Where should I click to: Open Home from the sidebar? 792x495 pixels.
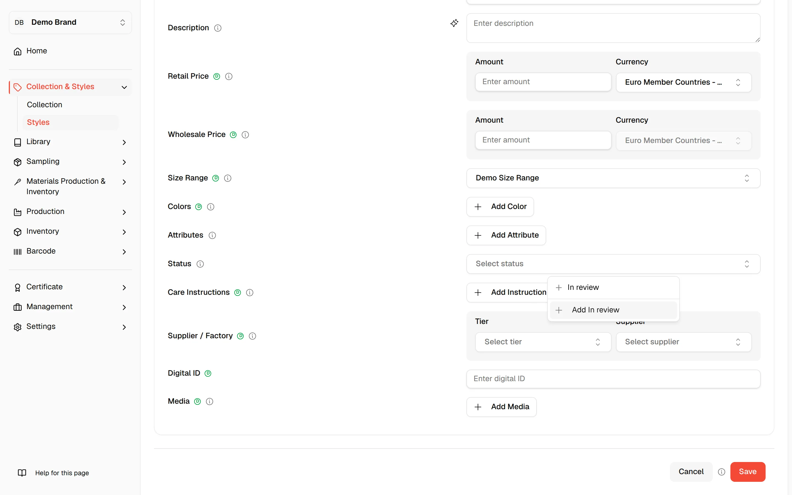tap(70, 51)
